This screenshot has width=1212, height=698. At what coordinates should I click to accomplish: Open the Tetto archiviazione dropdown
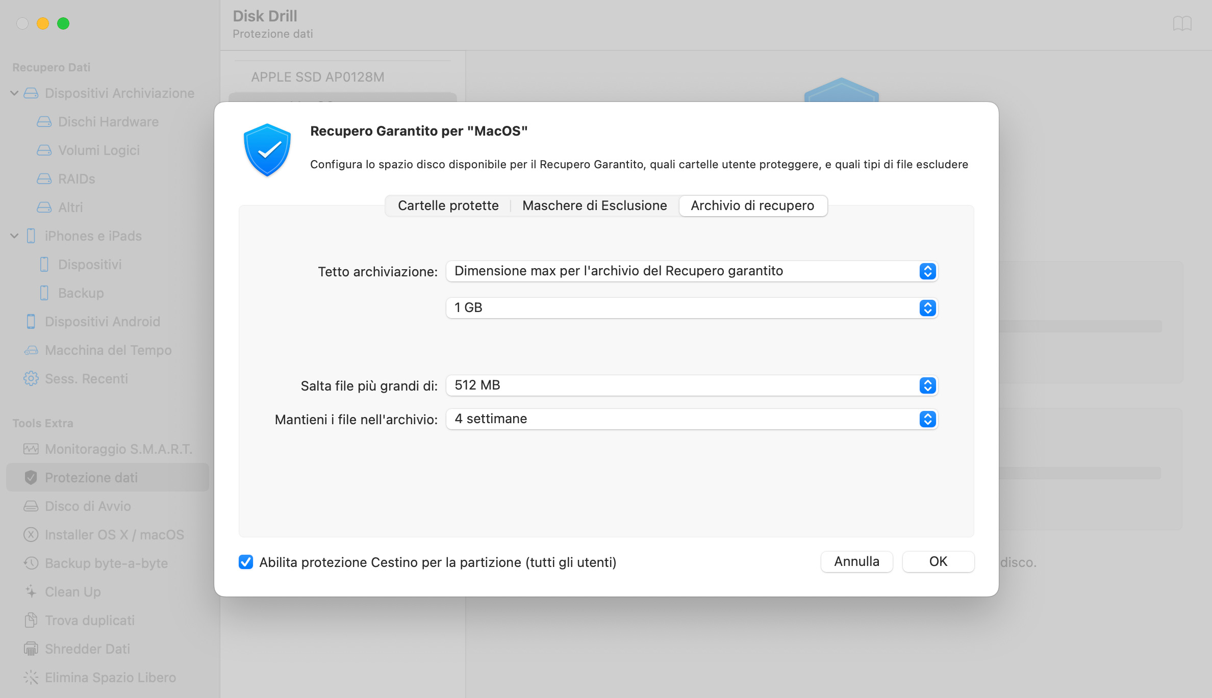click(692, 271)
